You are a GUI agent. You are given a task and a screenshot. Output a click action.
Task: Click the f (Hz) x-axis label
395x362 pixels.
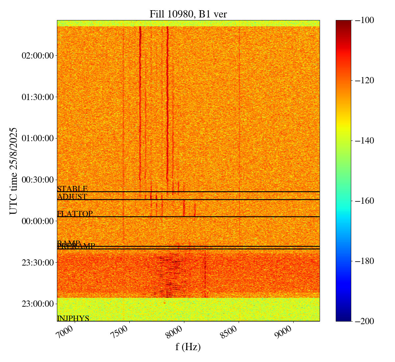pyautogui.click(x=188, y=347)
